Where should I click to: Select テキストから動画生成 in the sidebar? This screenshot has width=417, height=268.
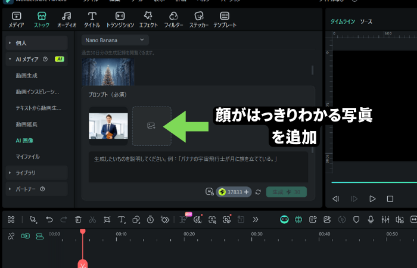38,108
